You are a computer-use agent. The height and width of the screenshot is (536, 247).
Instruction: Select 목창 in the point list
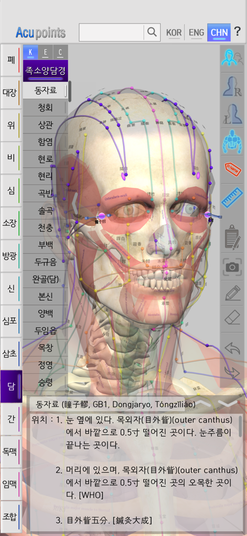(x=45, y=348)
